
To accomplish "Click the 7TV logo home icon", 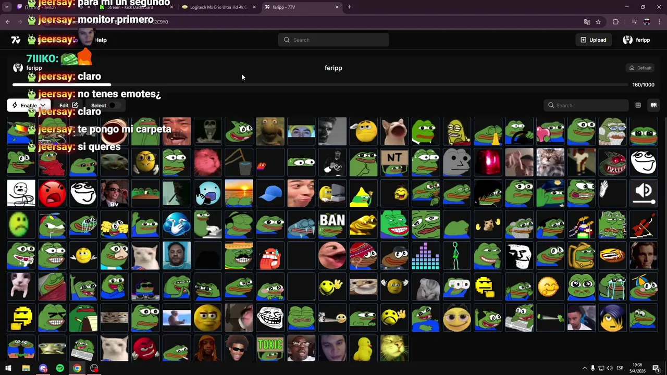I will point(16,40).
